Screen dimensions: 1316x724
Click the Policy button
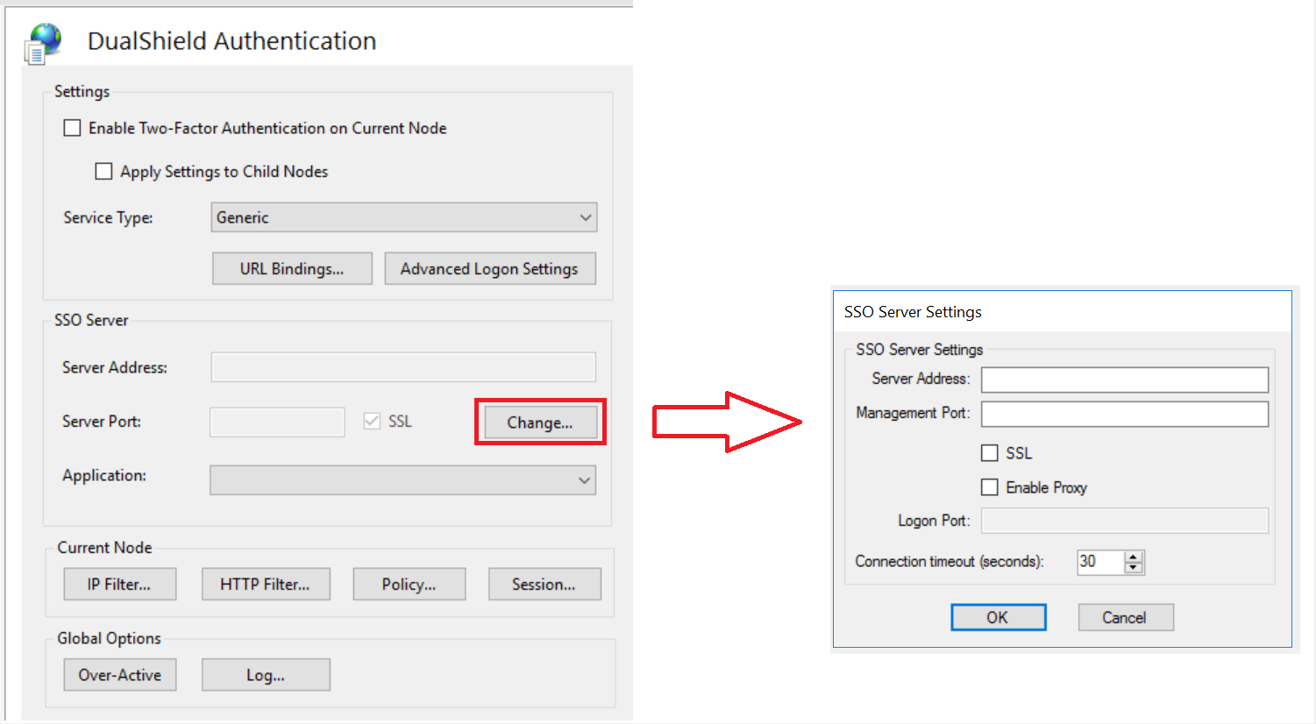point(409,585)
